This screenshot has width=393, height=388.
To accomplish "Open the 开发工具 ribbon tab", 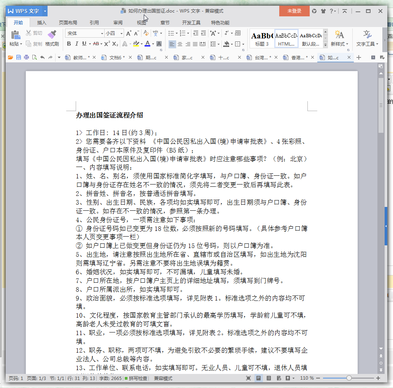I will (x=191, y=23).
